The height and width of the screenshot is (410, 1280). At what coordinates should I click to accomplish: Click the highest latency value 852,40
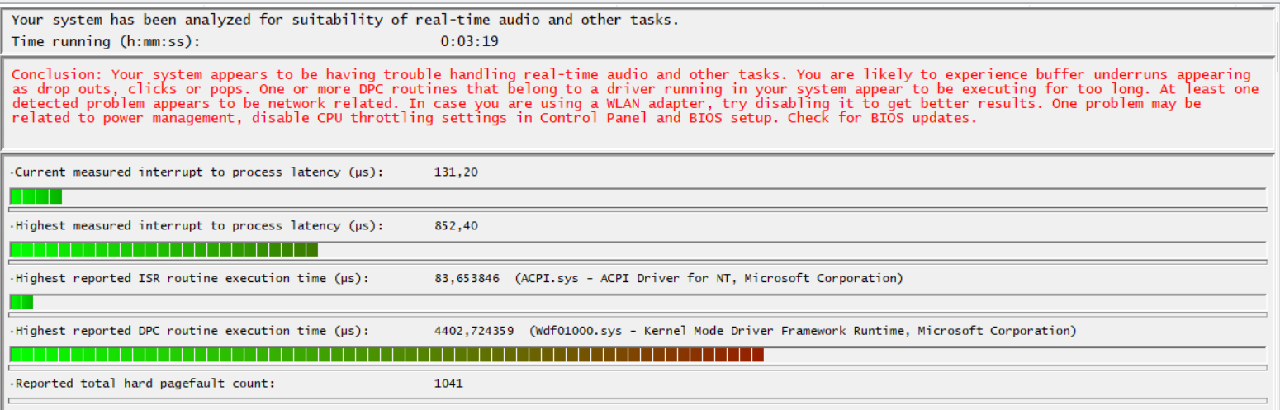tap(456, 225)
